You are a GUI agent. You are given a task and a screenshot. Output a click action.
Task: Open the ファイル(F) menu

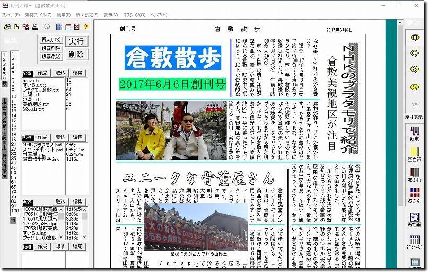pos(11,15)
